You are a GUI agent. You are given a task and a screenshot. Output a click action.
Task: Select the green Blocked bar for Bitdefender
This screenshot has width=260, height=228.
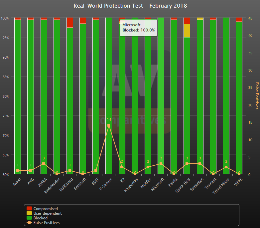pos(57,96)
